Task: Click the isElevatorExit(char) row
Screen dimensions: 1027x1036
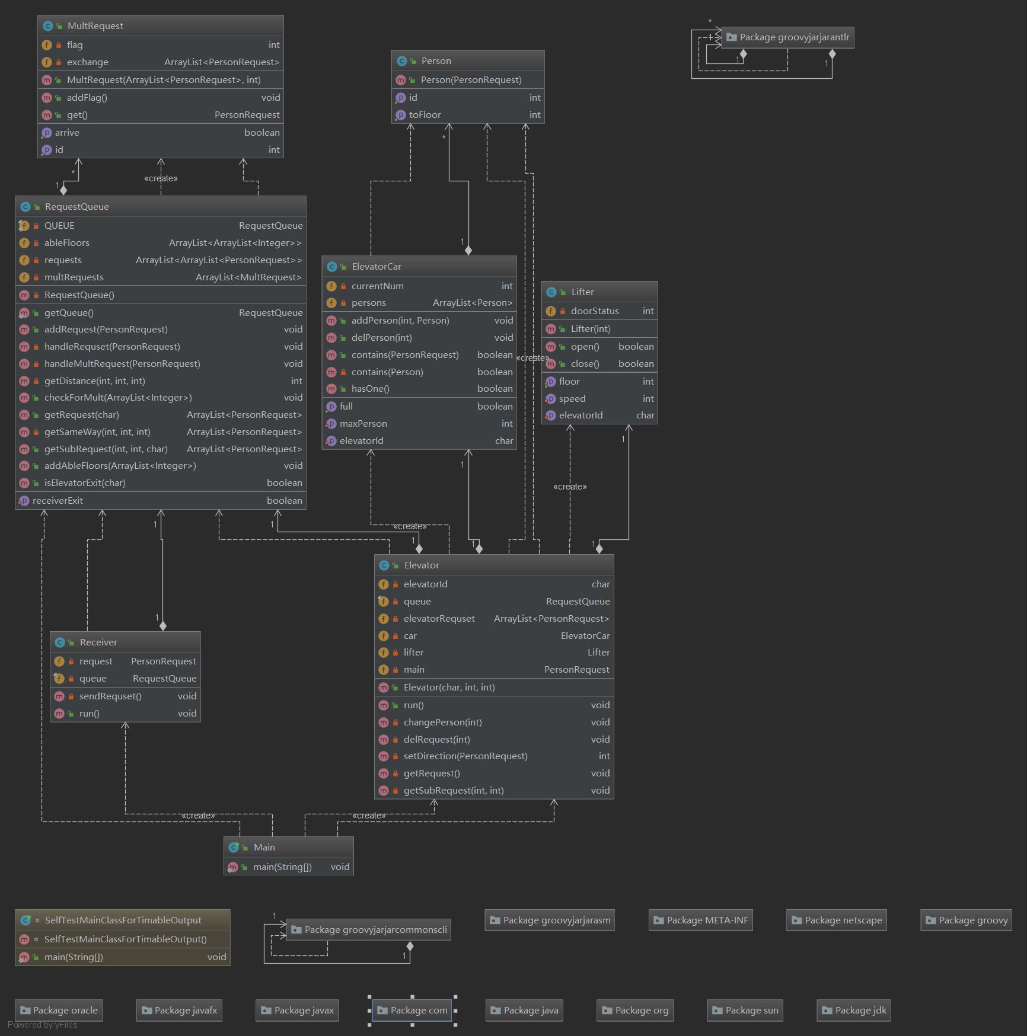Action: tap(161, 483)
